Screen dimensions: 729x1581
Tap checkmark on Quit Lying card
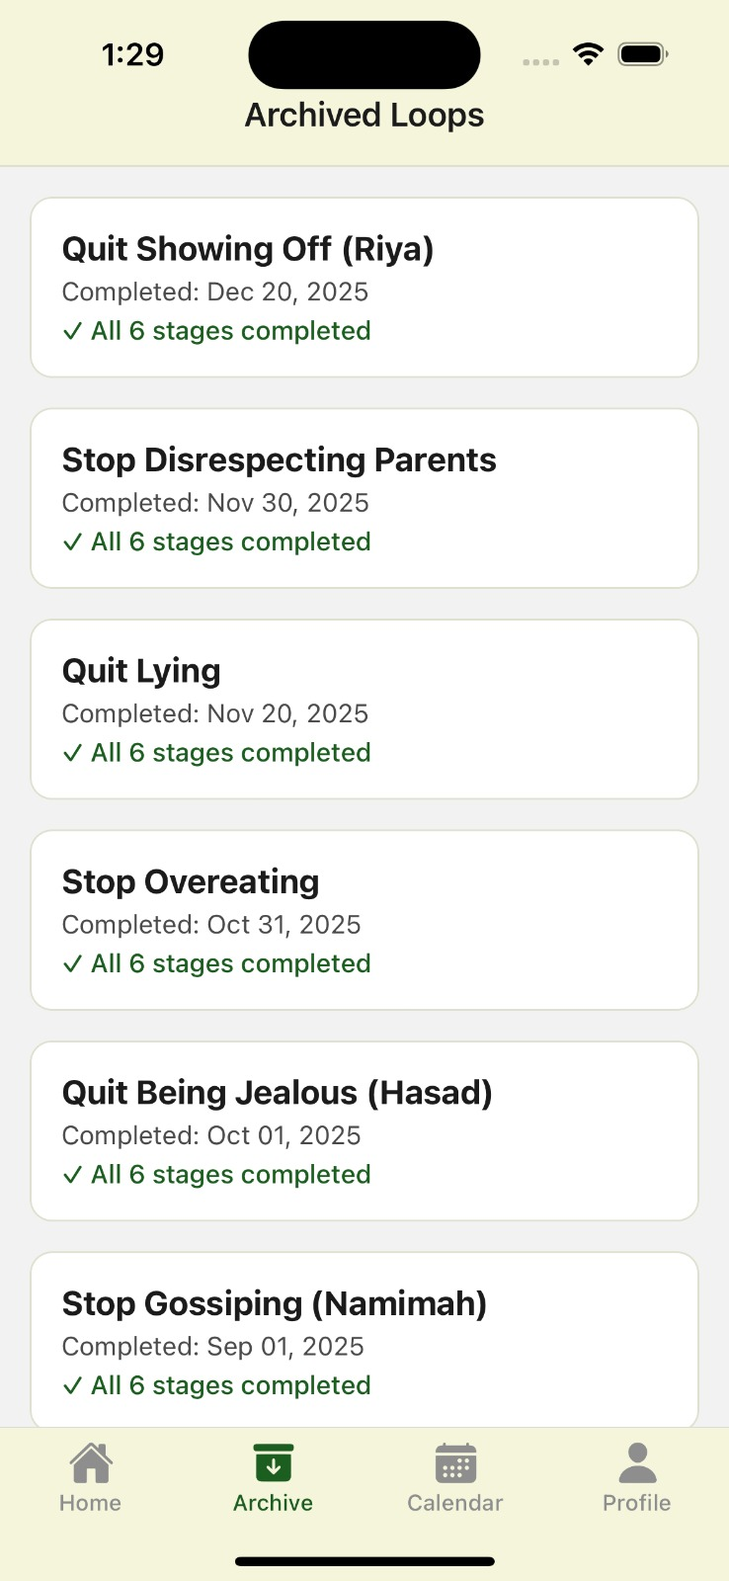point(72,754)
